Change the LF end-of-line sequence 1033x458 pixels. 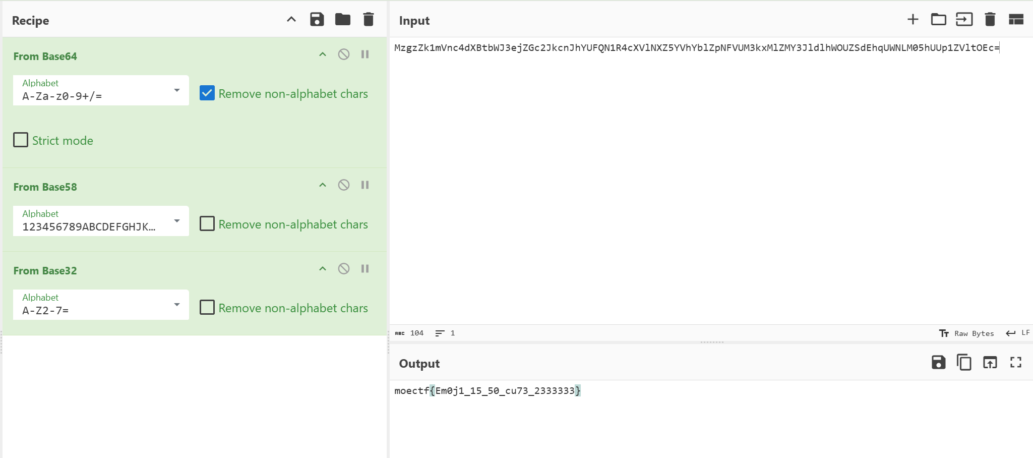[x=1018, y=333]
